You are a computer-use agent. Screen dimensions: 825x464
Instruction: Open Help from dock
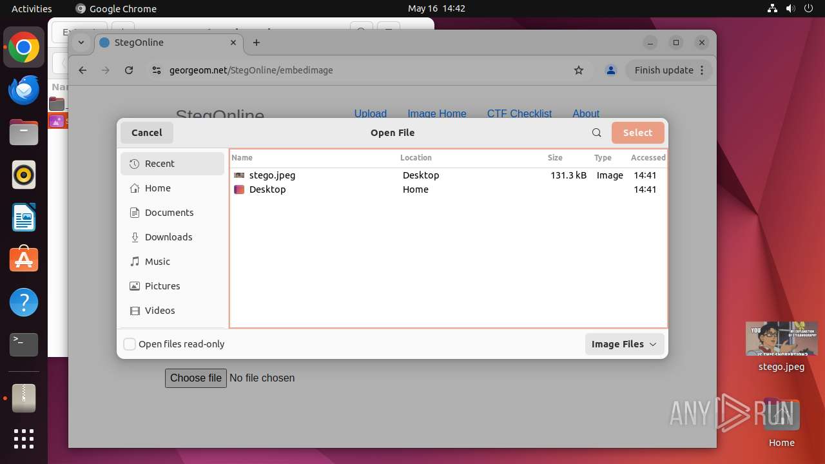(24, 302)
